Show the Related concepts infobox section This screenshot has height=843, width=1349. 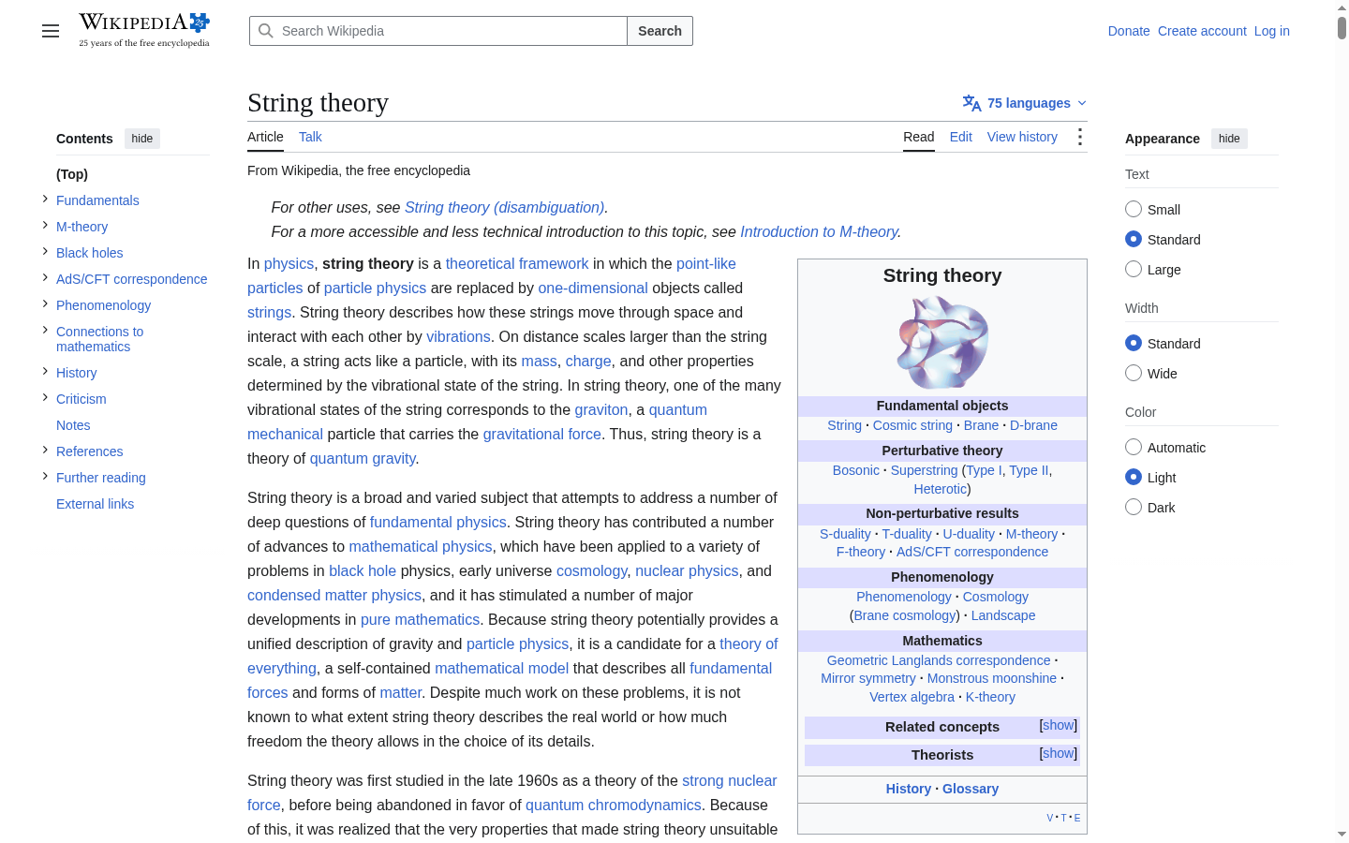(1059, 725)
